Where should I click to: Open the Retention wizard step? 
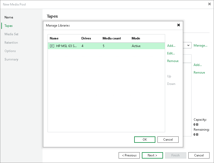pyautogui.click(x=11, y=42)
